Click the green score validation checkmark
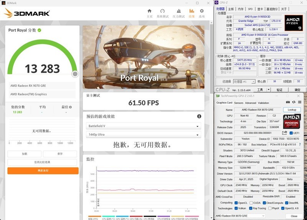This screenshot has height=220, width=307. tap(40, 30)
